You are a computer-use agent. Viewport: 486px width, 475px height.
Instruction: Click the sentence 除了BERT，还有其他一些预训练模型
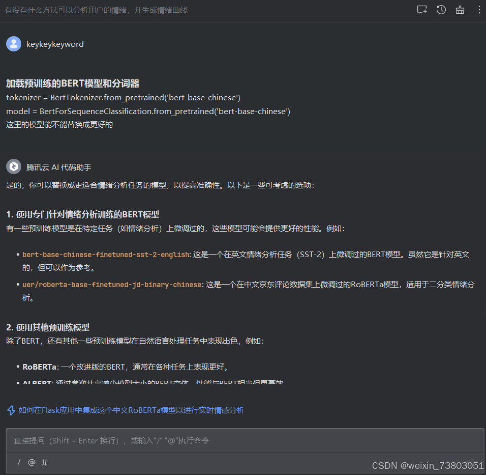(135, 341)
